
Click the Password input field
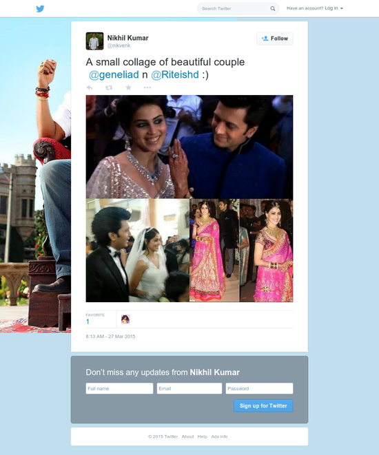[259, 388]
